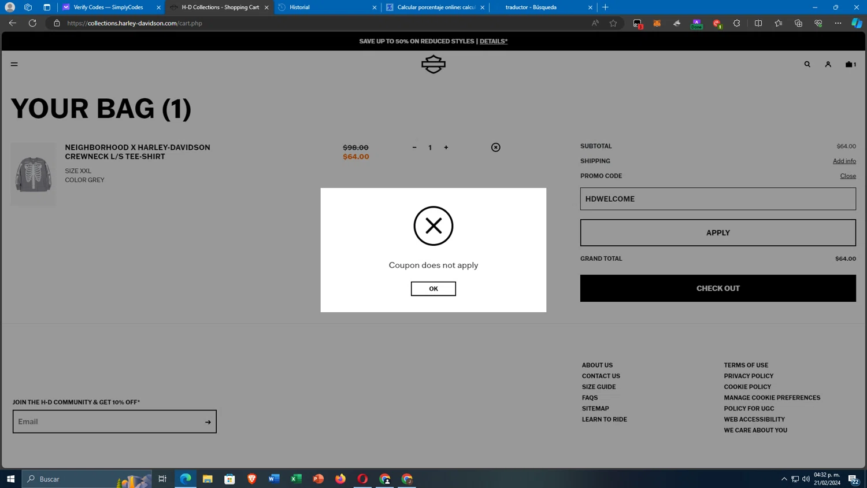Image resolution: width=867 pixels, height=488 pixels.
Task: Open Brave browser from taskbar
Action: click(252, 479)
